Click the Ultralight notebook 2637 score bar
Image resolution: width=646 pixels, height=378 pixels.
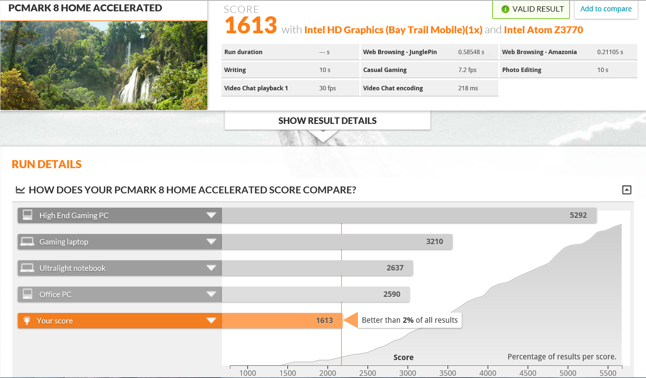click(x=317, y=268)
